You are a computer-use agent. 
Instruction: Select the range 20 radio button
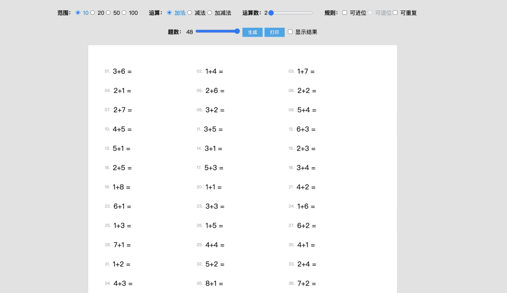pyautogui.click(x=93, y=12)
